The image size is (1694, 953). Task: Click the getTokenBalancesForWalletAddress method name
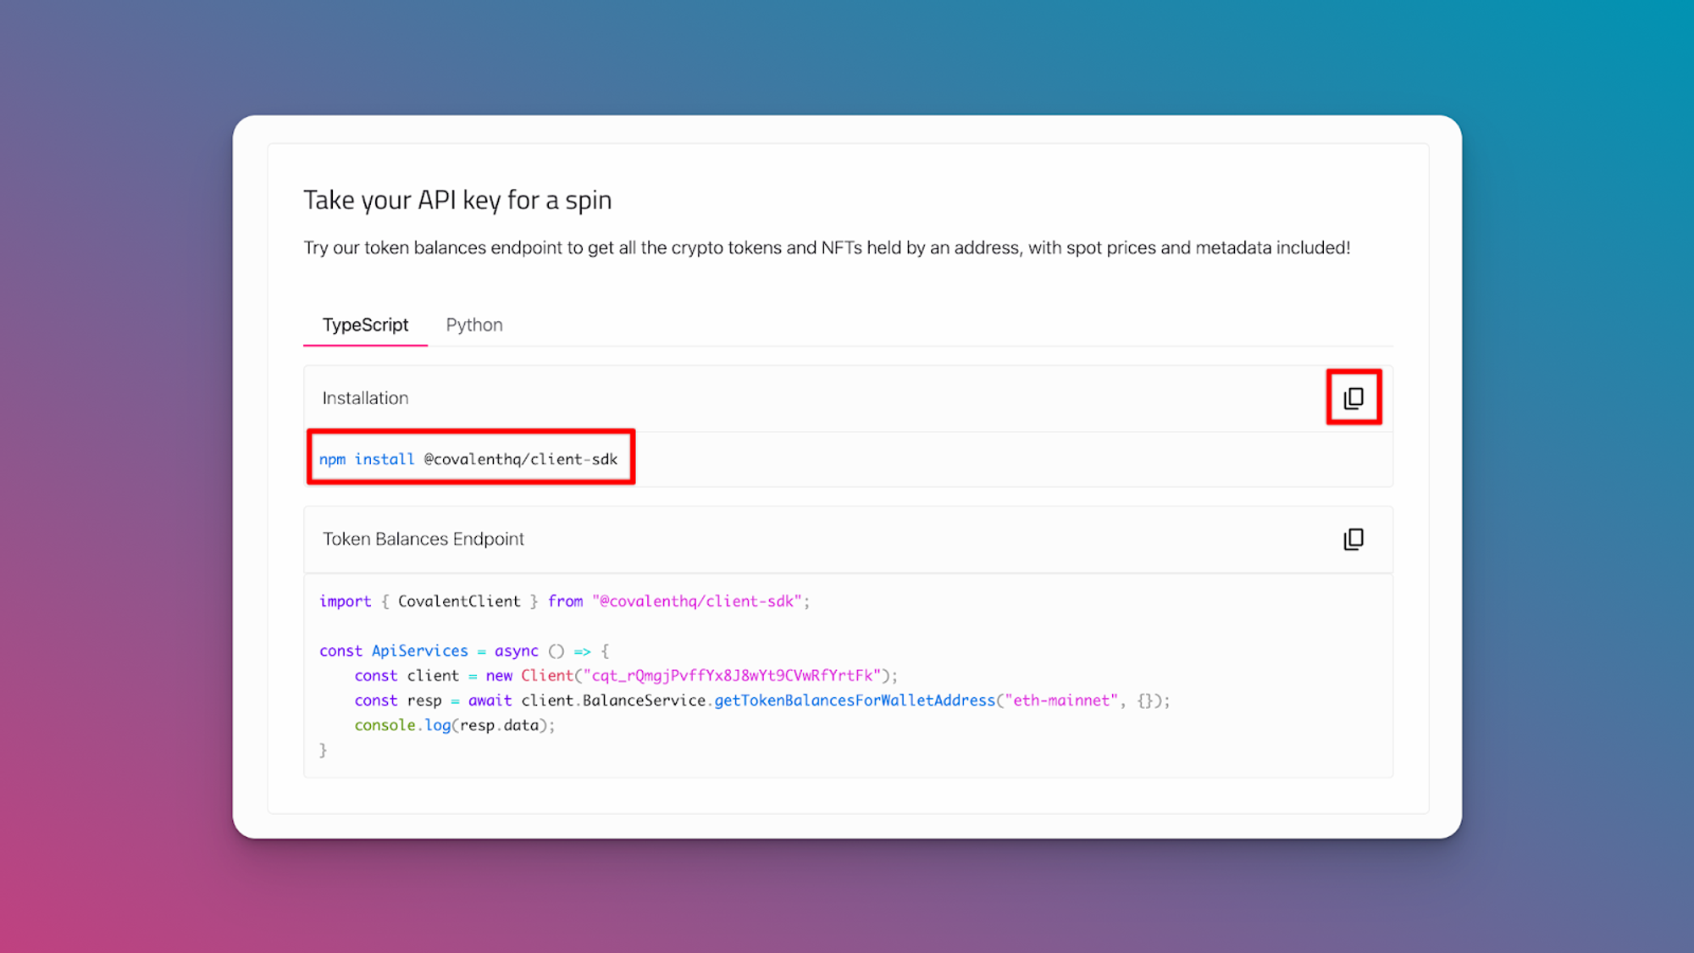click(855, 701)
